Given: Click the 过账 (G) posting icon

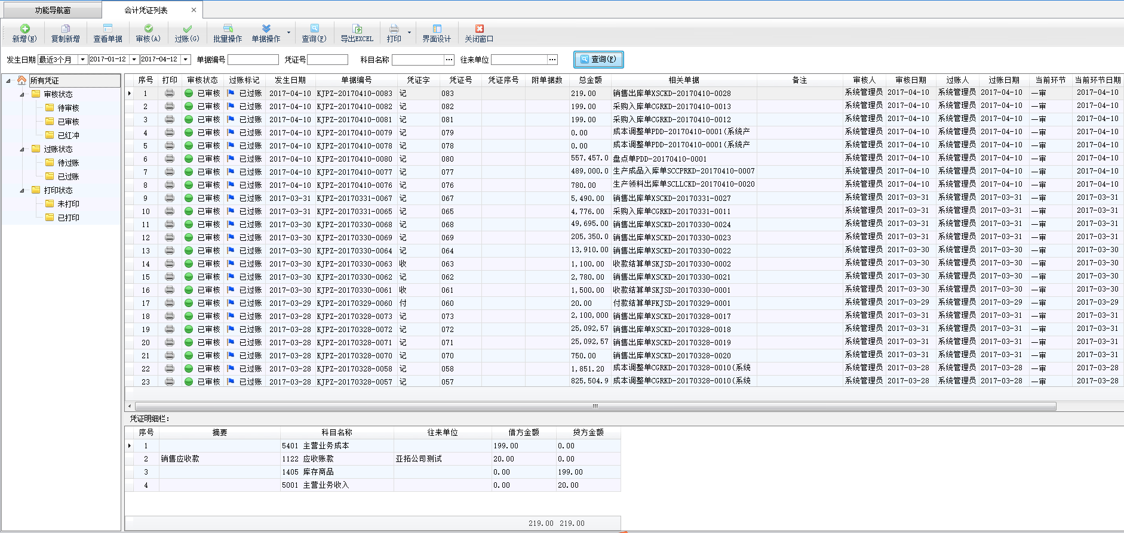Looking at the screenshot, I should (x=187, y=29).
